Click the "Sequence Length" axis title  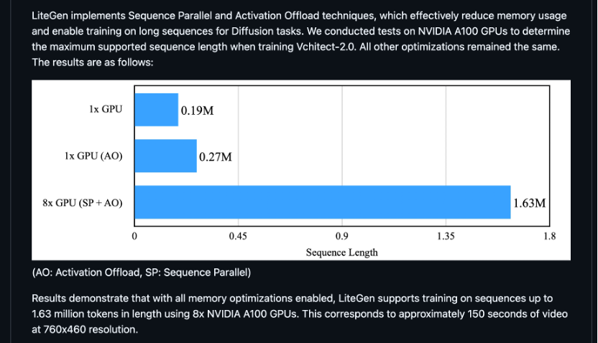point(341,253)
